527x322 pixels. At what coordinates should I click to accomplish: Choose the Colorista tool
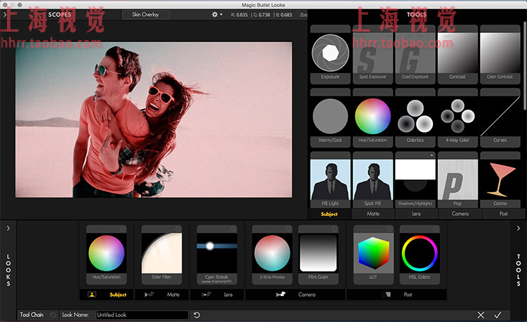pyautogui.click(x=415, y=117)
